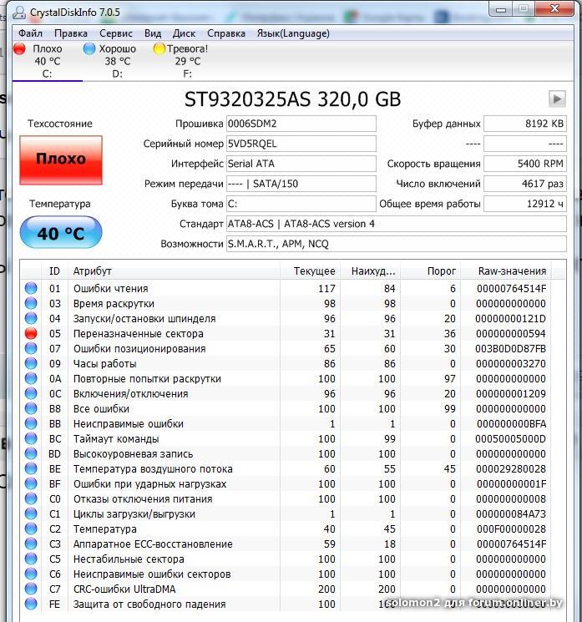Select disk D: with Хорошо status
Viewport: 582px width, 622px height.
[x=117, y=61]
